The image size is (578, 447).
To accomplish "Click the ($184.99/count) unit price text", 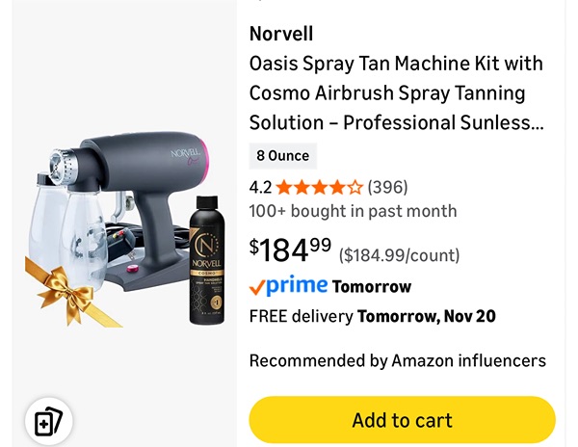I will (399, 255).
